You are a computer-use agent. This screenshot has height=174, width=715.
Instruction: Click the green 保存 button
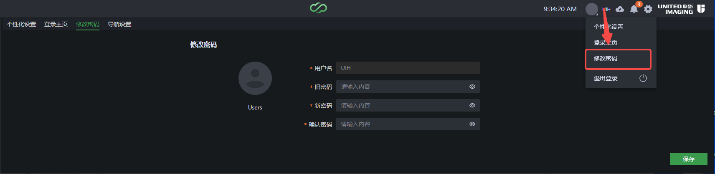click(x=689, y=159)
